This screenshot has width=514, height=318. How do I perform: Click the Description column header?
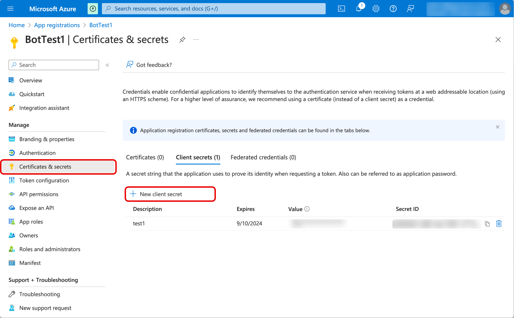147,209
